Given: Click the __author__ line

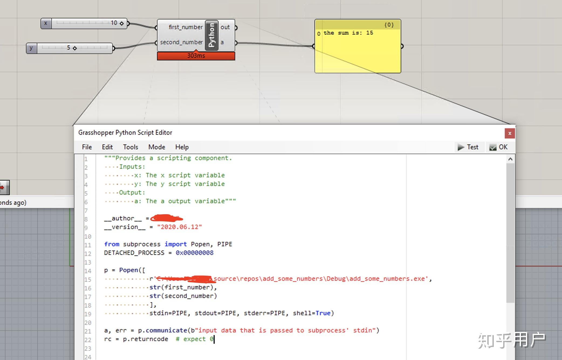Looking at the screenshot, I should (143, 219).
